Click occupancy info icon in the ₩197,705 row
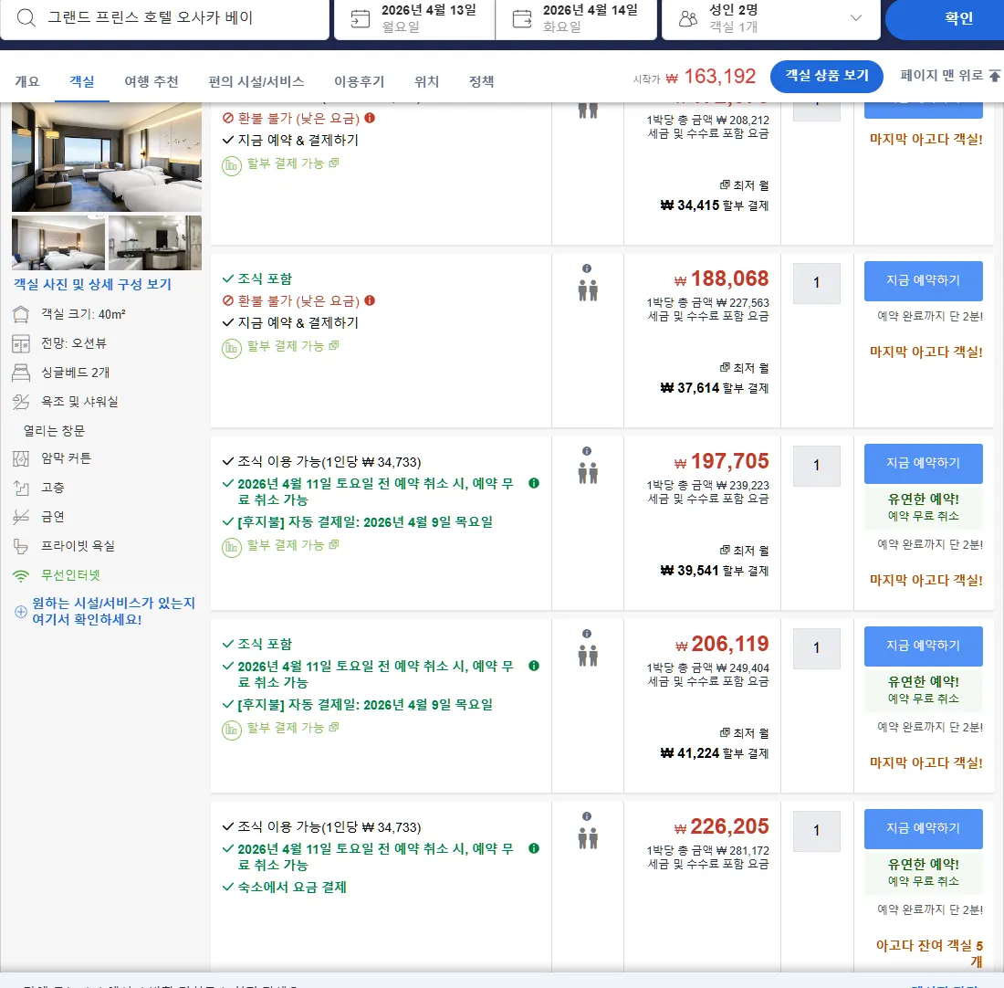Viewport: 1004px width, 988px height. [587, 451]
